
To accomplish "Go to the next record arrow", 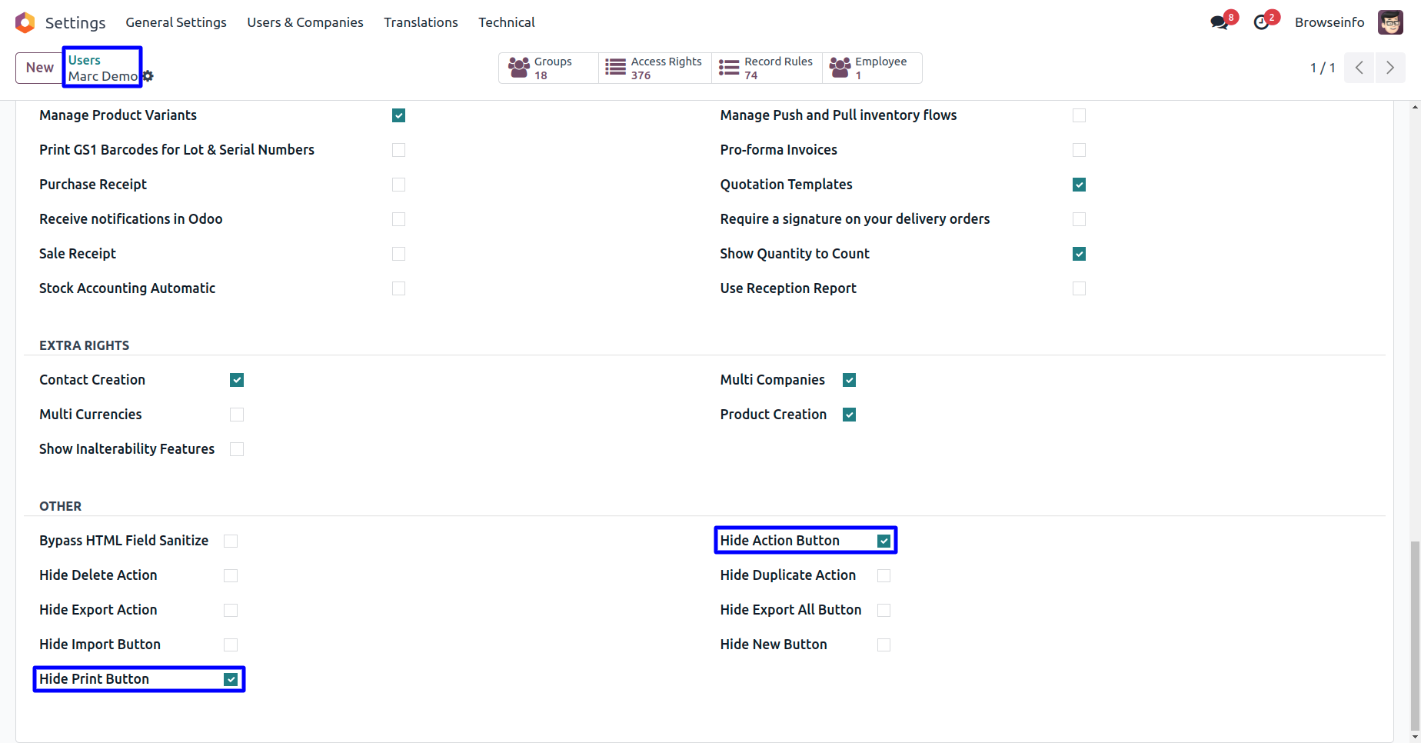I will 1389,68.
